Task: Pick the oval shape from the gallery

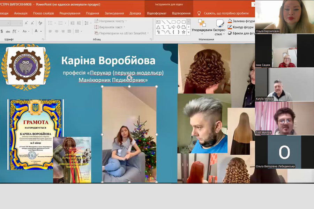Action: [x=179, y=22]
